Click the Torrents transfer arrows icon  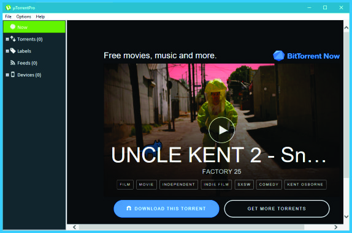pos(13,39)
